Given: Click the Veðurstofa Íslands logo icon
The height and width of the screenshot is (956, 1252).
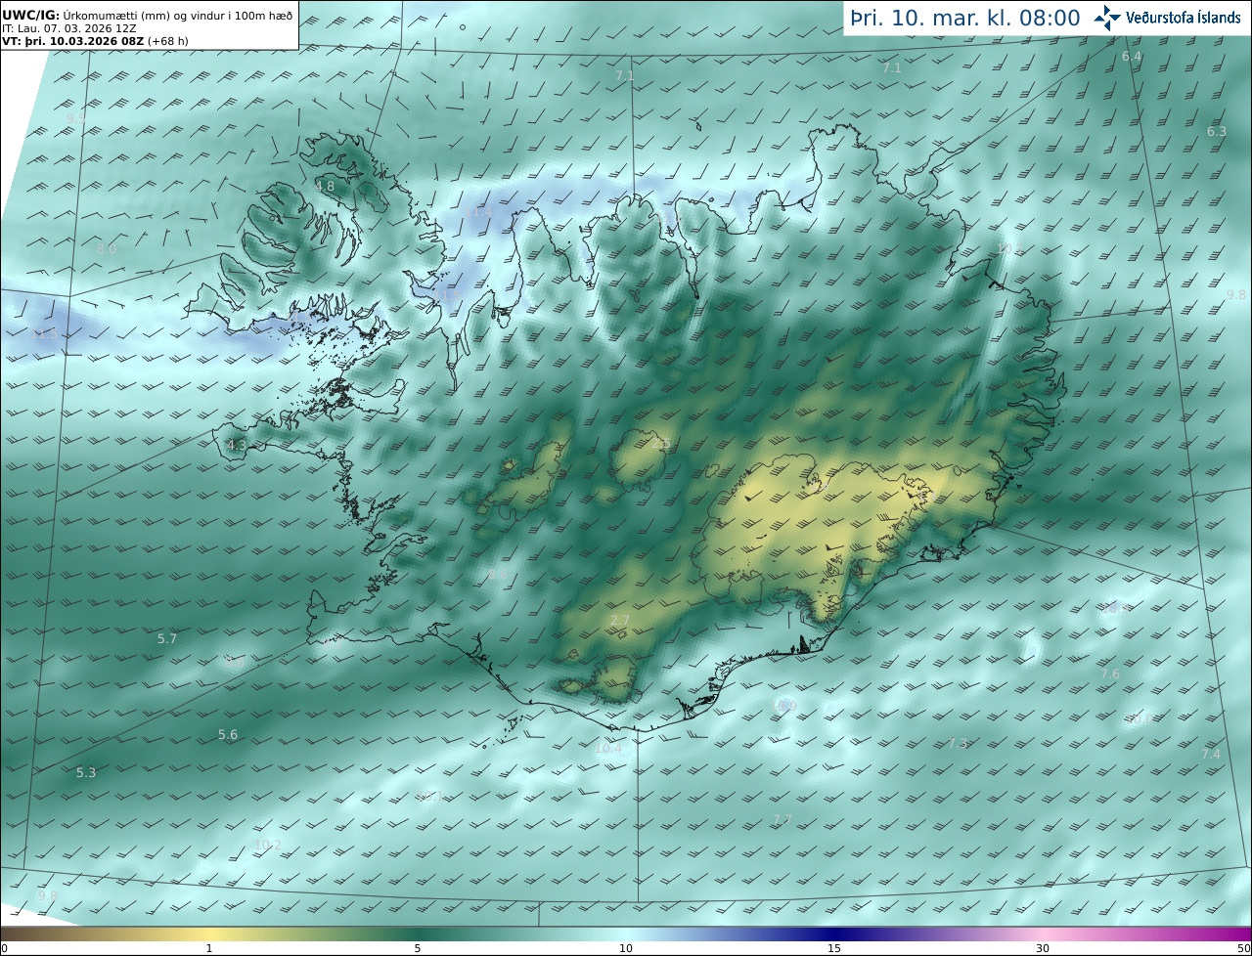Looking at the screenshot, I should pyautogui.click(x=1108, y=17).
